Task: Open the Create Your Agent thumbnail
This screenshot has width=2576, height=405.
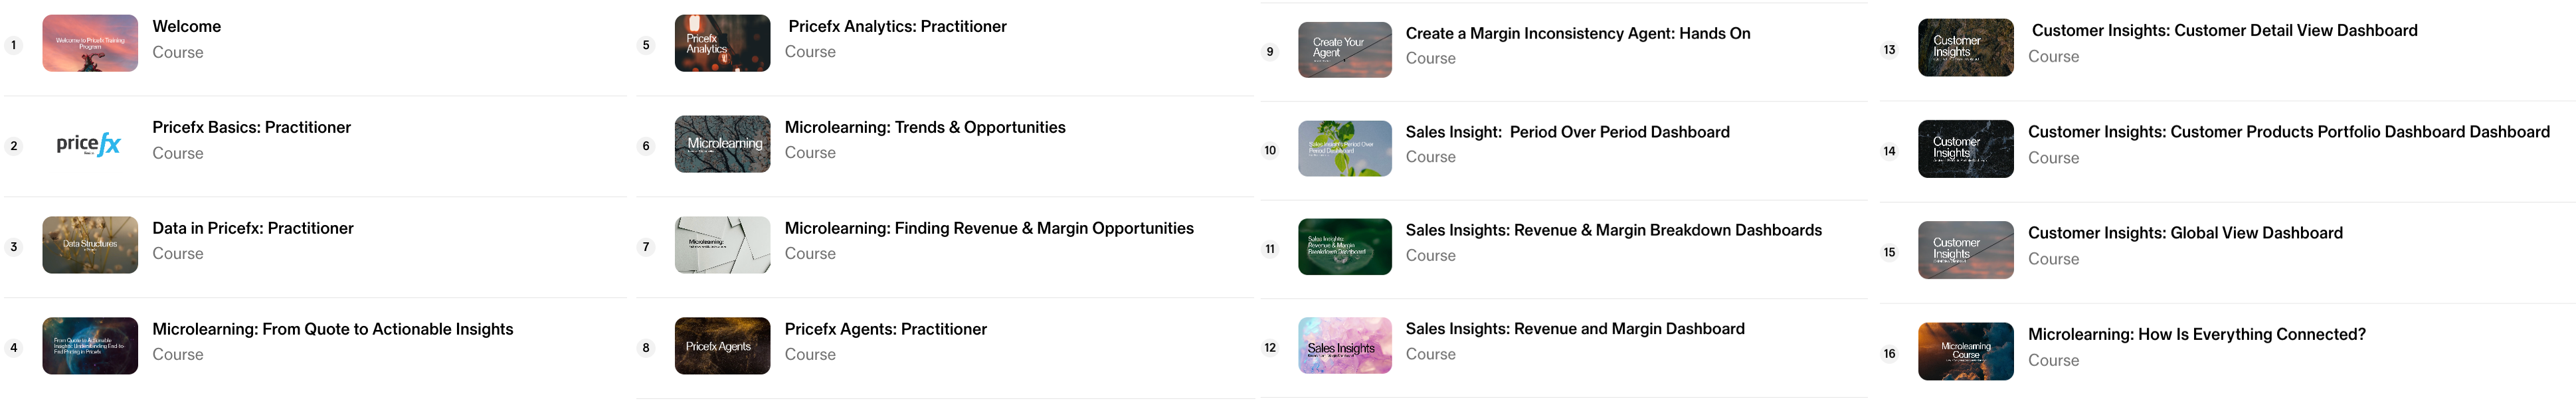Action: (1344, 49)
